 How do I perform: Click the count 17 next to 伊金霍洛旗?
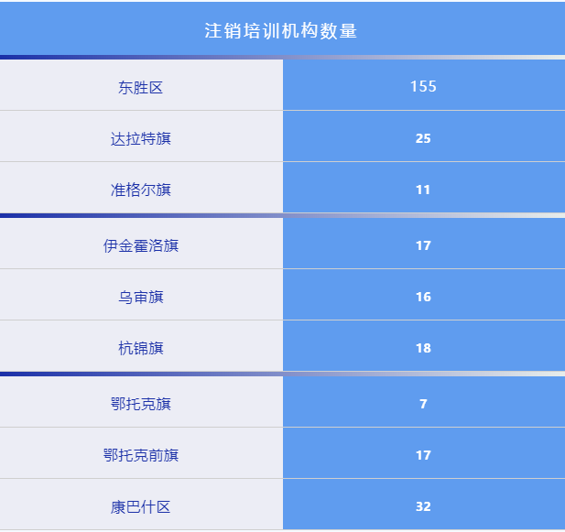tap(423, 246)
